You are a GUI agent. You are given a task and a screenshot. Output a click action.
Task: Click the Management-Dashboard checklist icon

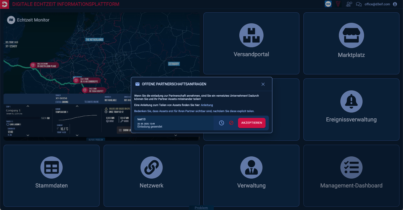(351, 167)
